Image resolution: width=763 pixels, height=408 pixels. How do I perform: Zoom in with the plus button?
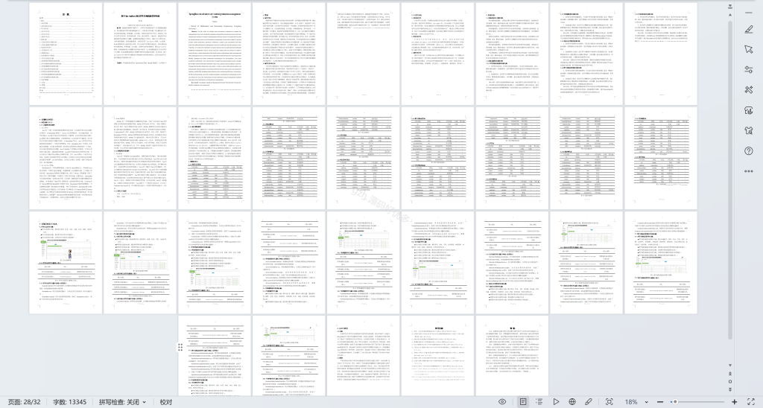[x=734, y=402]
